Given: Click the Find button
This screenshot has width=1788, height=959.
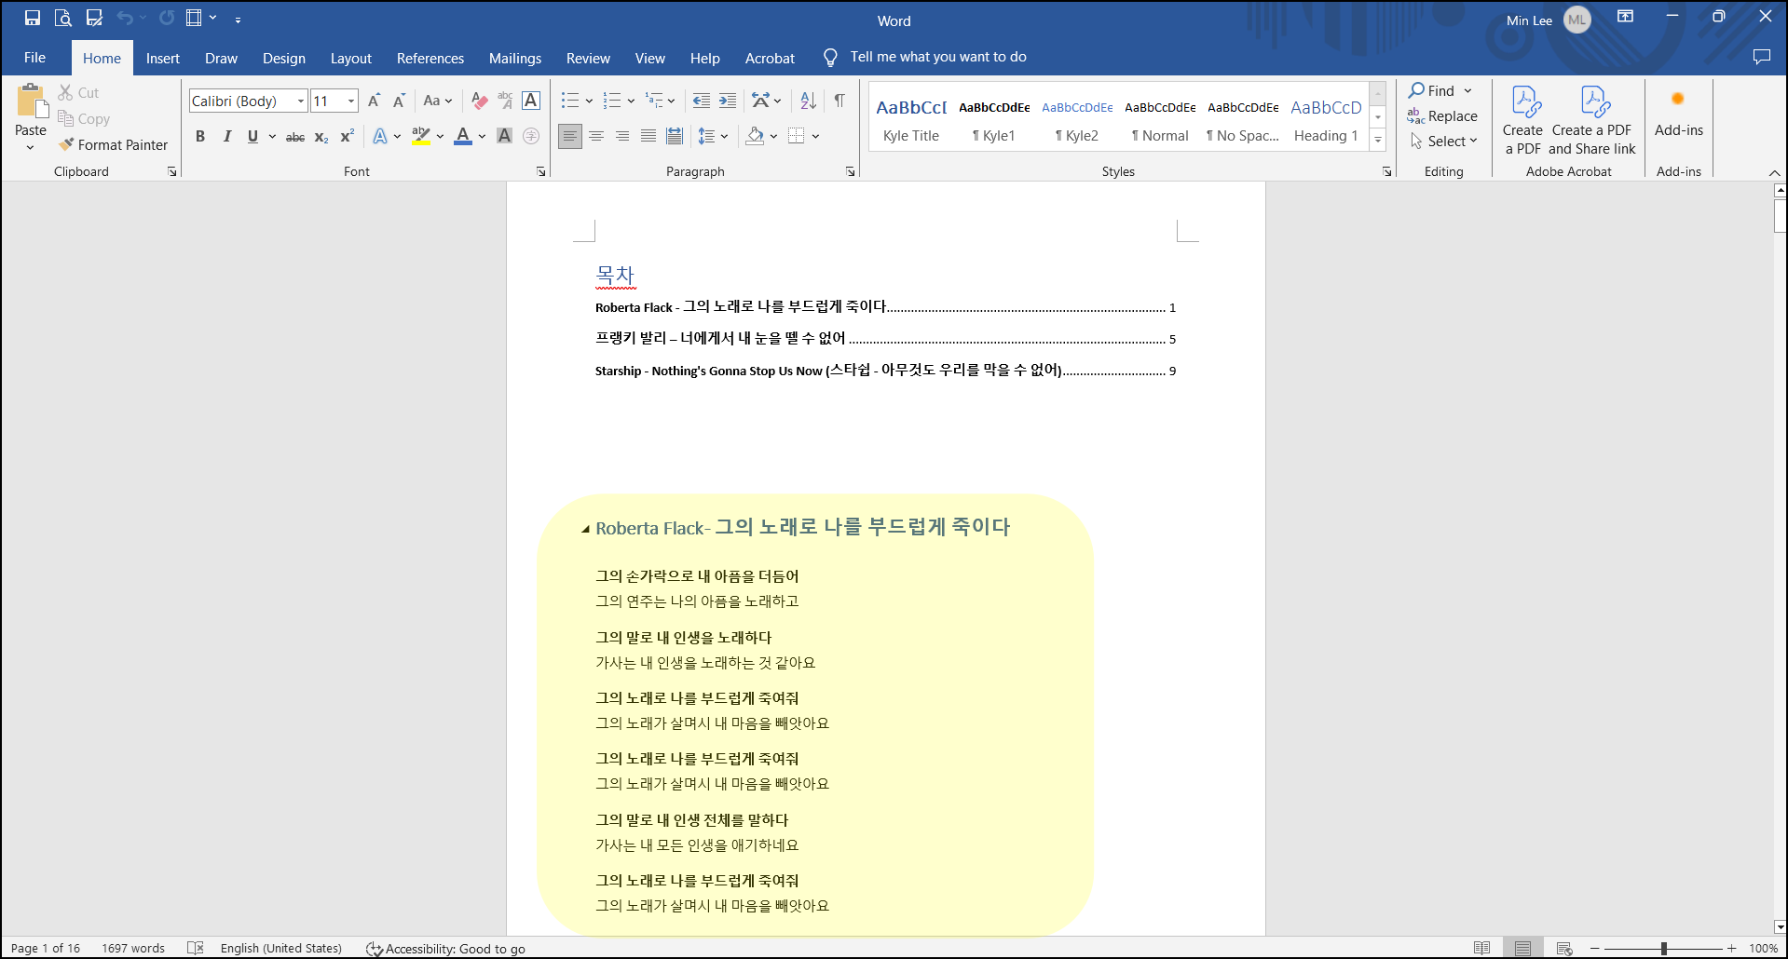Looking at the screenshot, I should [x=1432, y=90].
